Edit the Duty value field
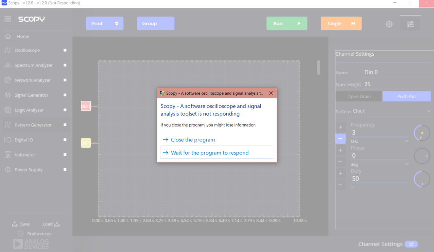 pos(380,179)
